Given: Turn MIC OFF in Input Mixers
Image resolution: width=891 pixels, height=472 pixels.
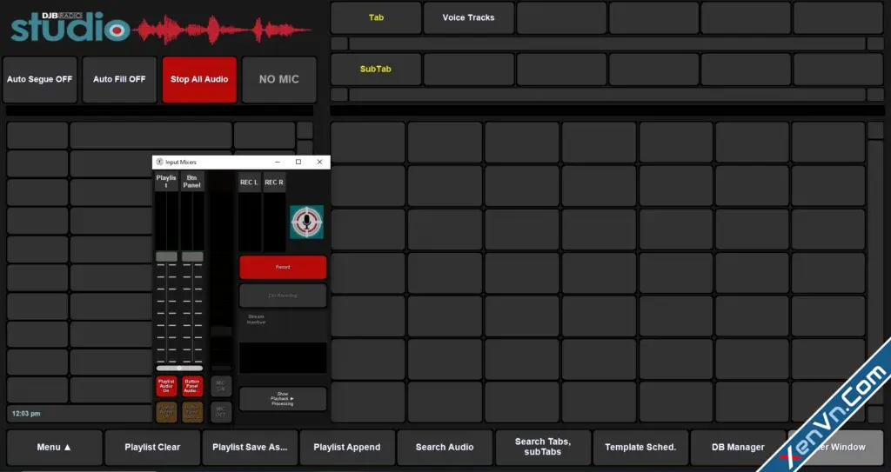Looking at the screenshot, I should [x=221, y=412].
